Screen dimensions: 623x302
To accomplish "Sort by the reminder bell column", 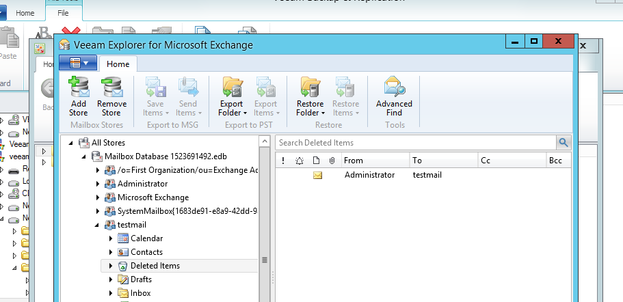I will coord(300,161).
